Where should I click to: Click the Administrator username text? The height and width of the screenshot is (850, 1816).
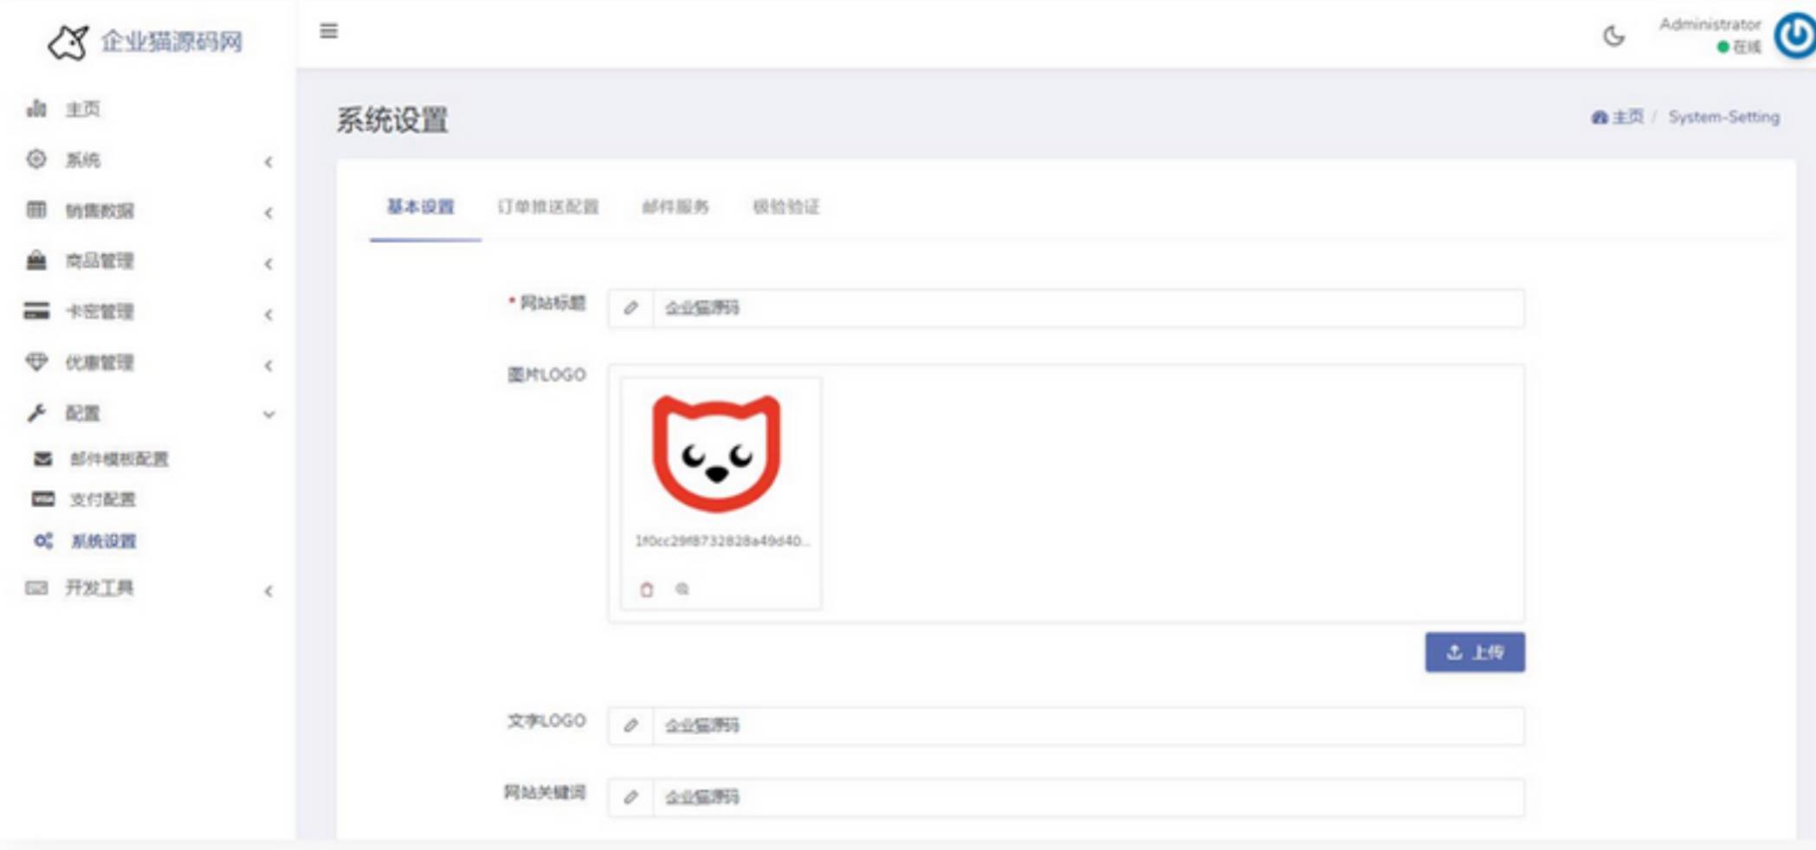1709,24
